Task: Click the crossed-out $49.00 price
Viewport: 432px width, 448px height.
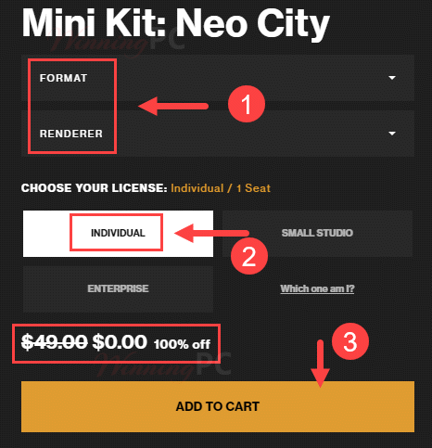Action: [x=55, y=342]
